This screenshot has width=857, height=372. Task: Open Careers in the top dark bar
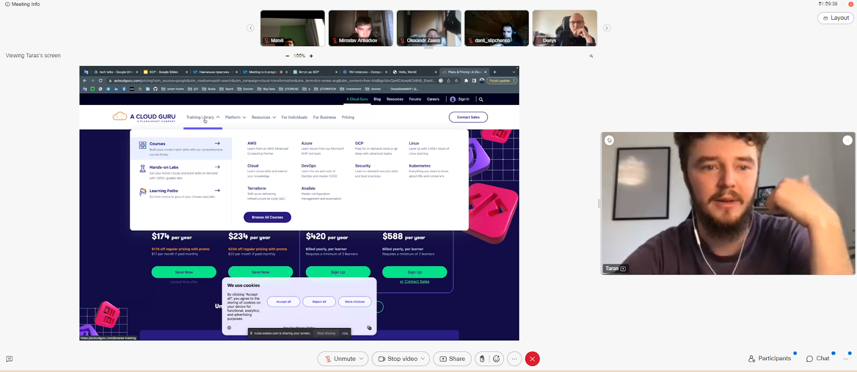[433, 99]
